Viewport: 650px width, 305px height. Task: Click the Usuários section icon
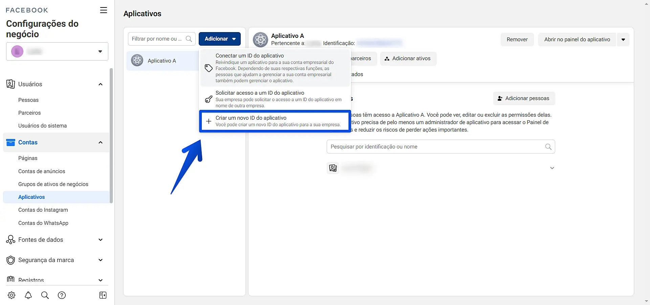coord(10,84)
